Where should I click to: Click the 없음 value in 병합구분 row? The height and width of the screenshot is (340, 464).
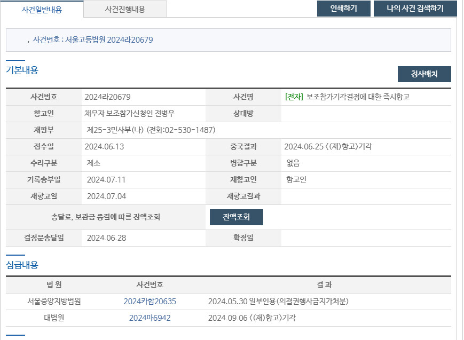(x=293, y=163)
